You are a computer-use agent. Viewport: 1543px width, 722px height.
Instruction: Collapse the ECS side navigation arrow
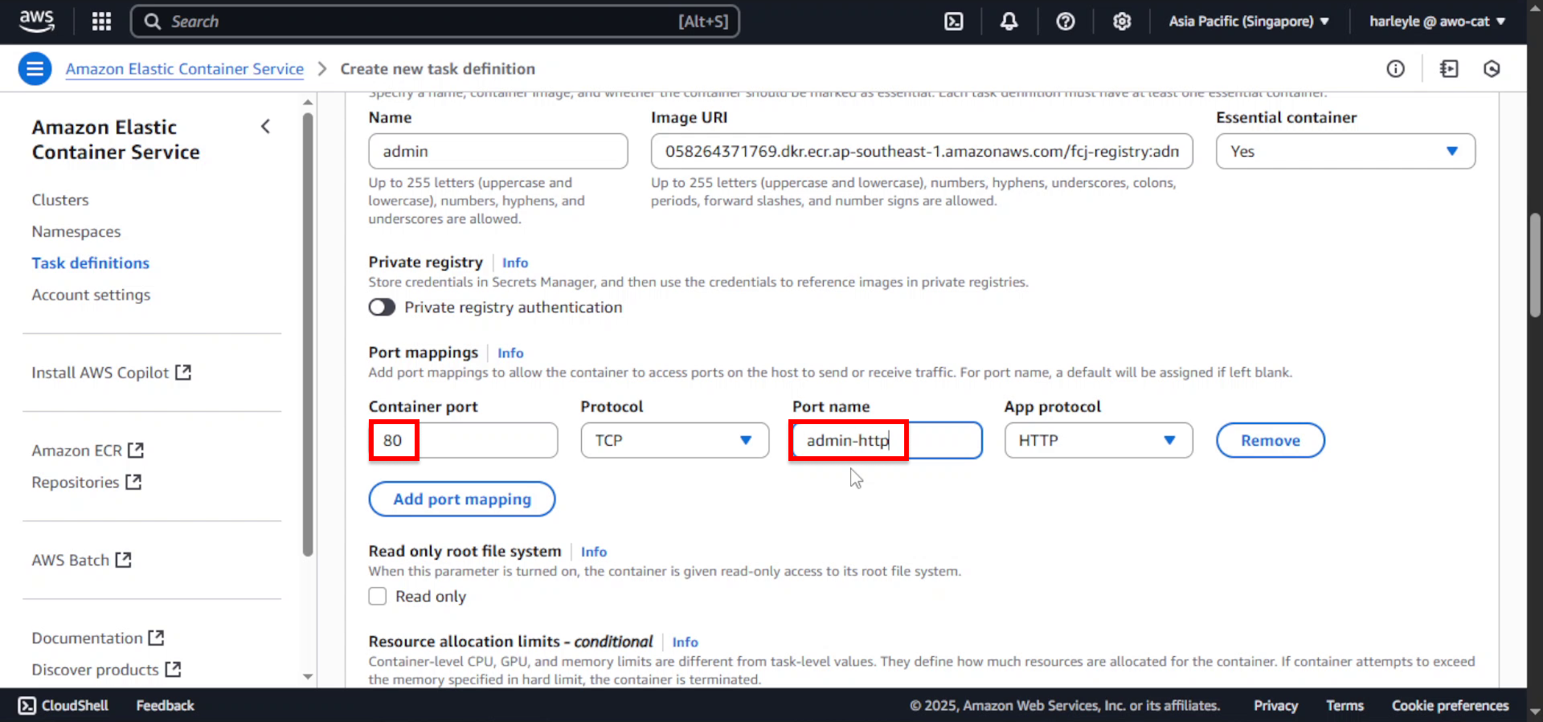[266, 127]
